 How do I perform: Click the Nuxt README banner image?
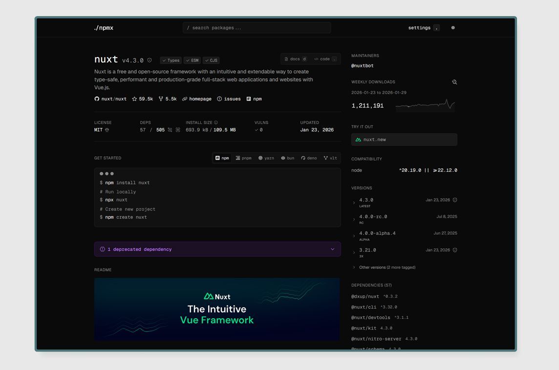point(217,309)
